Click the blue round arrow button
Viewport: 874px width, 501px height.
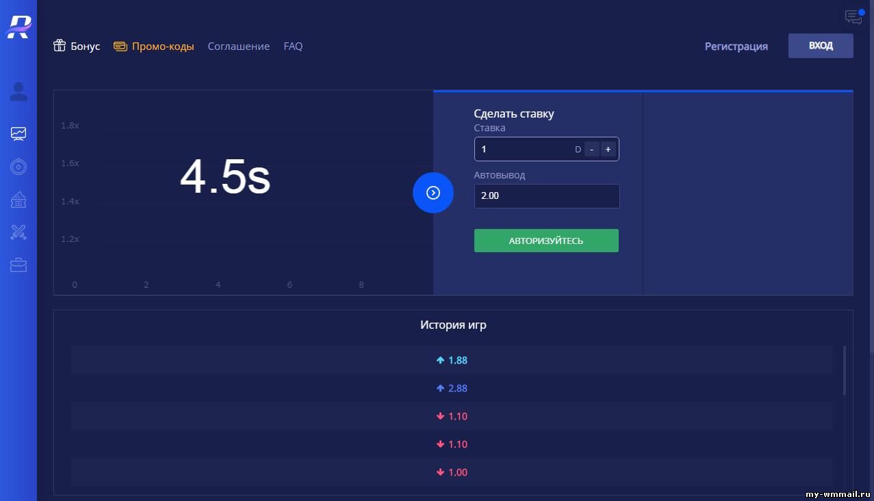pyautogui.click(x=433, y=193)
